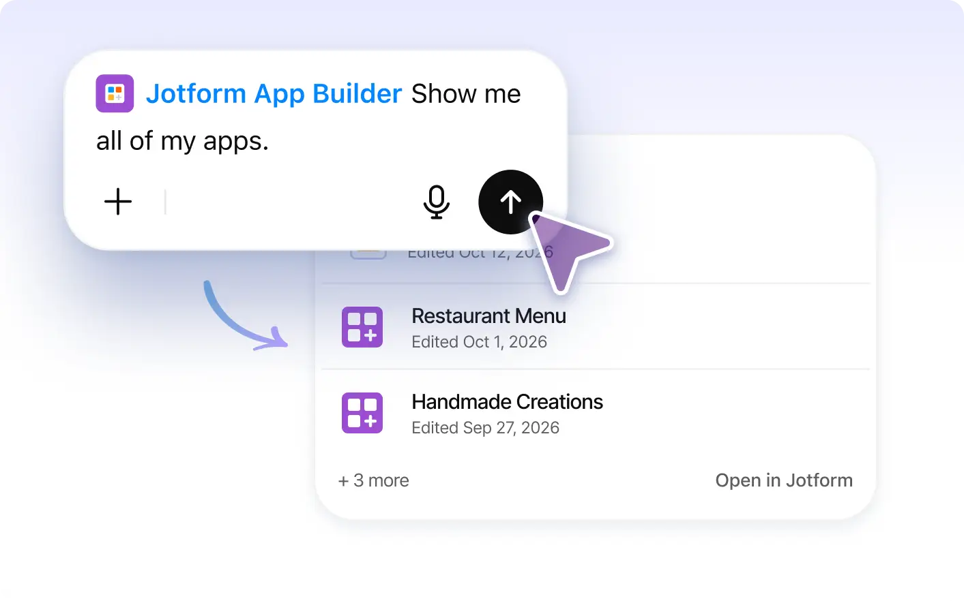Click the Jotform App Builder logo icon
Screen dimensions: 964x601
[x=115, y=93]
